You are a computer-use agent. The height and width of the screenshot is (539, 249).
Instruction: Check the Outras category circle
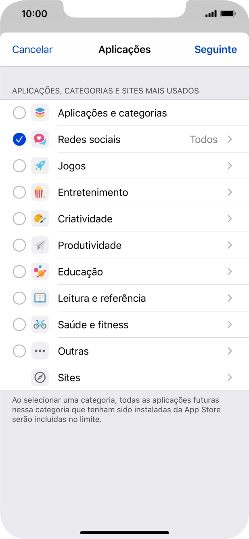pyautogui.click(x=19, y=351)
